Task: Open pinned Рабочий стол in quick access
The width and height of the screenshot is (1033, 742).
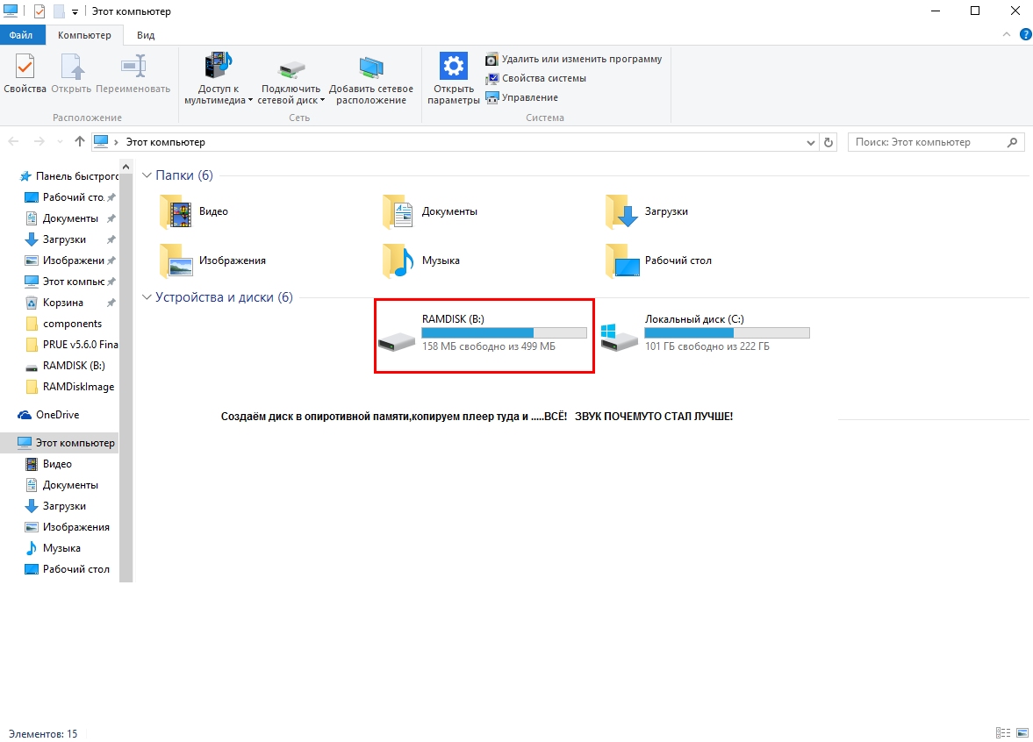Action: click(x=69, y=197)
